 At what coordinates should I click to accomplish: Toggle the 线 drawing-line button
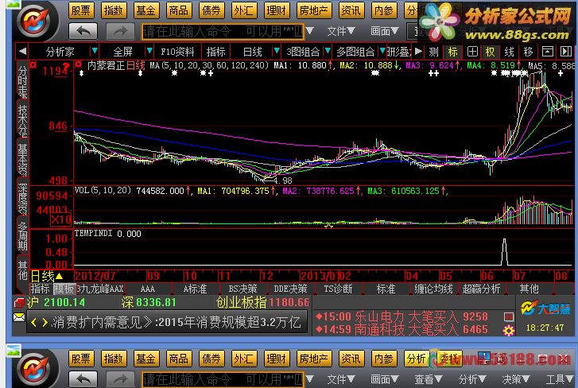(x=509, y=52)
